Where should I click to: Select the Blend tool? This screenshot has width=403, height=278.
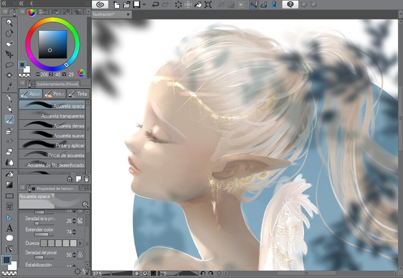tap(9, 162)
